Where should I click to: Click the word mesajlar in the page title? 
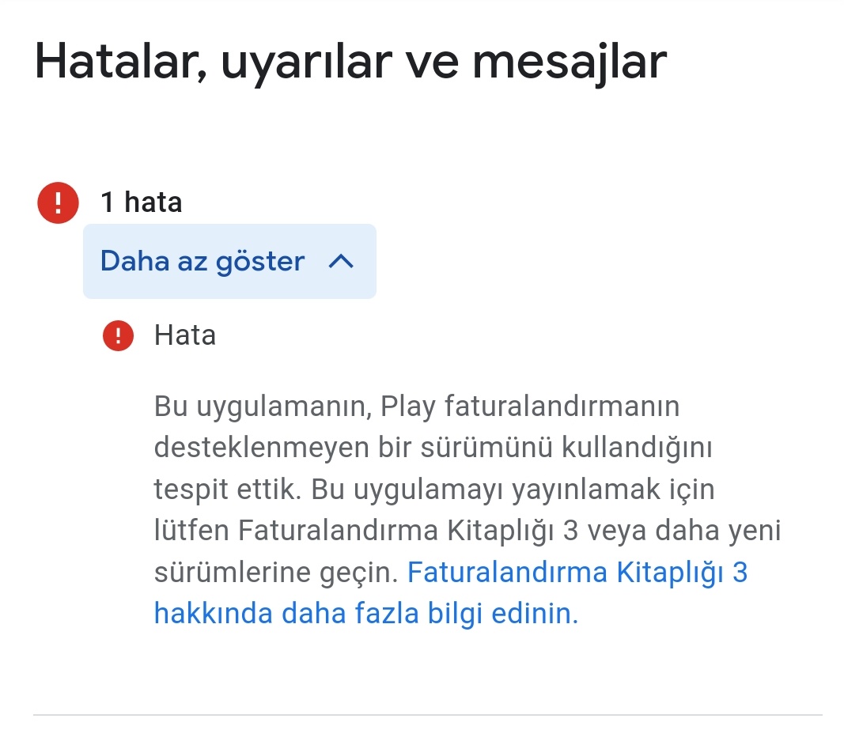pos(570,63)
